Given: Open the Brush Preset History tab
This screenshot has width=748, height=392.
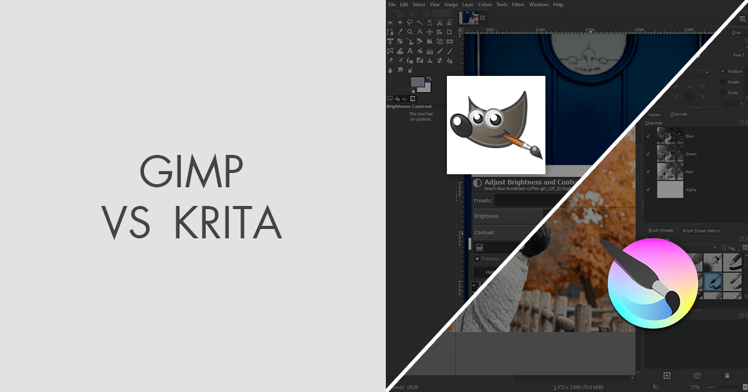Looking at the screenshot, I should click(x=702, y=231).
